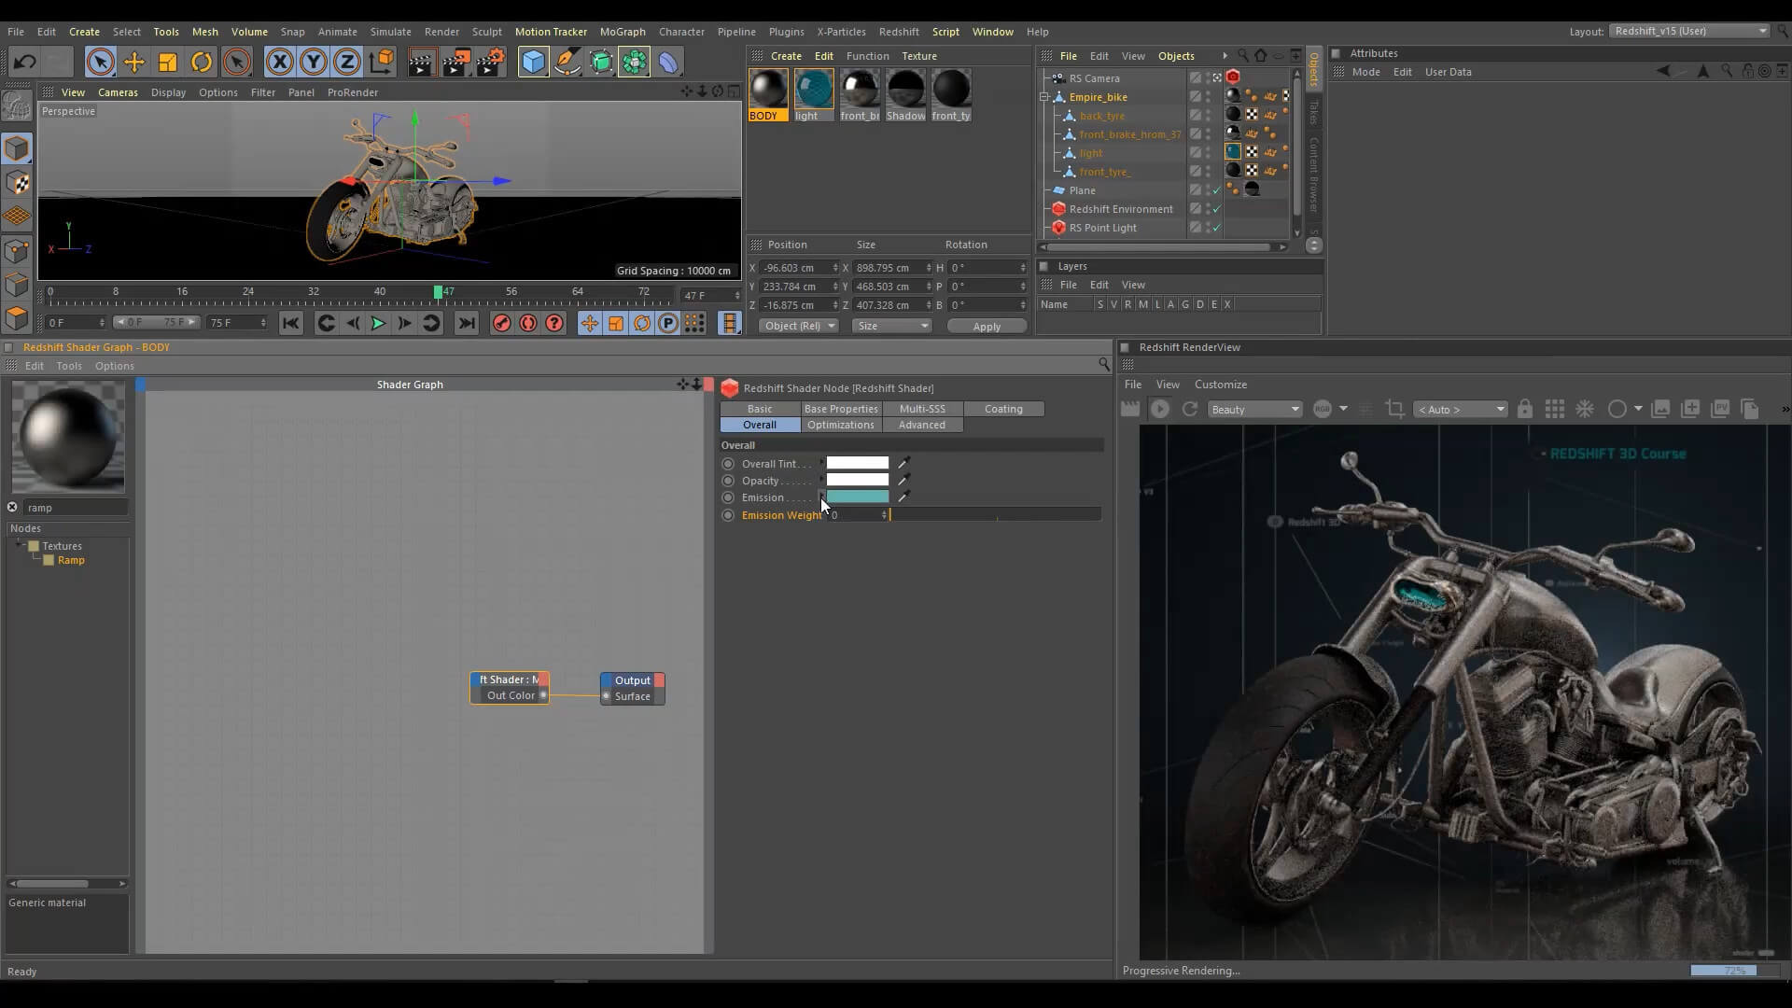
Task: Select the Spline Pen tool icon
Action: [x=567, y=63]
